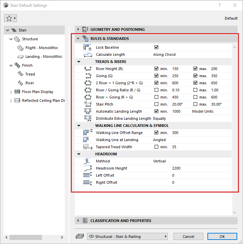Open the Structural - Stair & Railing layer dropdown
Image resolution: width=243 pixels, height=244 pixels.
[127, 237]
